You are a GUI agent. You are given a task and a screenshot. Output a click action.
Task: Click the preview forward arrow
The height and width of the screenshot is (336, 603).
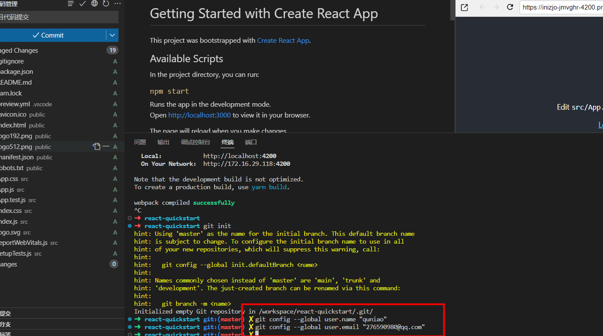[x=496, y=7]
